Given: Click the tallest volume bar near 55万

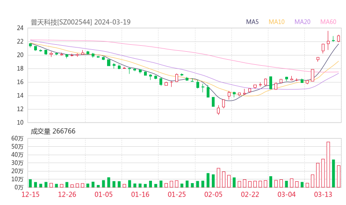Looking at the screenshot, I should click(x=328, y=165).
